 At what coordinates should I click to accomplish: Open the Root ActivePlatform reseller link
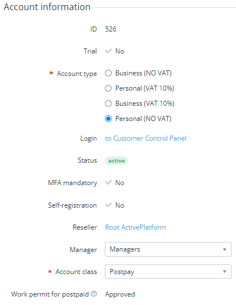tap(136, 227)
